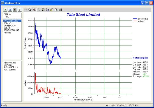Click the print chart icon
The width and height of the screenshot is (154, 108).
pyautogui.click(x=60, y=10)
